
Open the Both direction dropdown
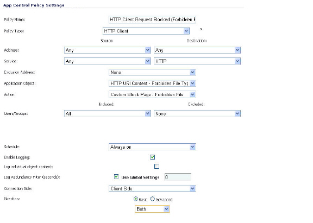pos(152,209)
